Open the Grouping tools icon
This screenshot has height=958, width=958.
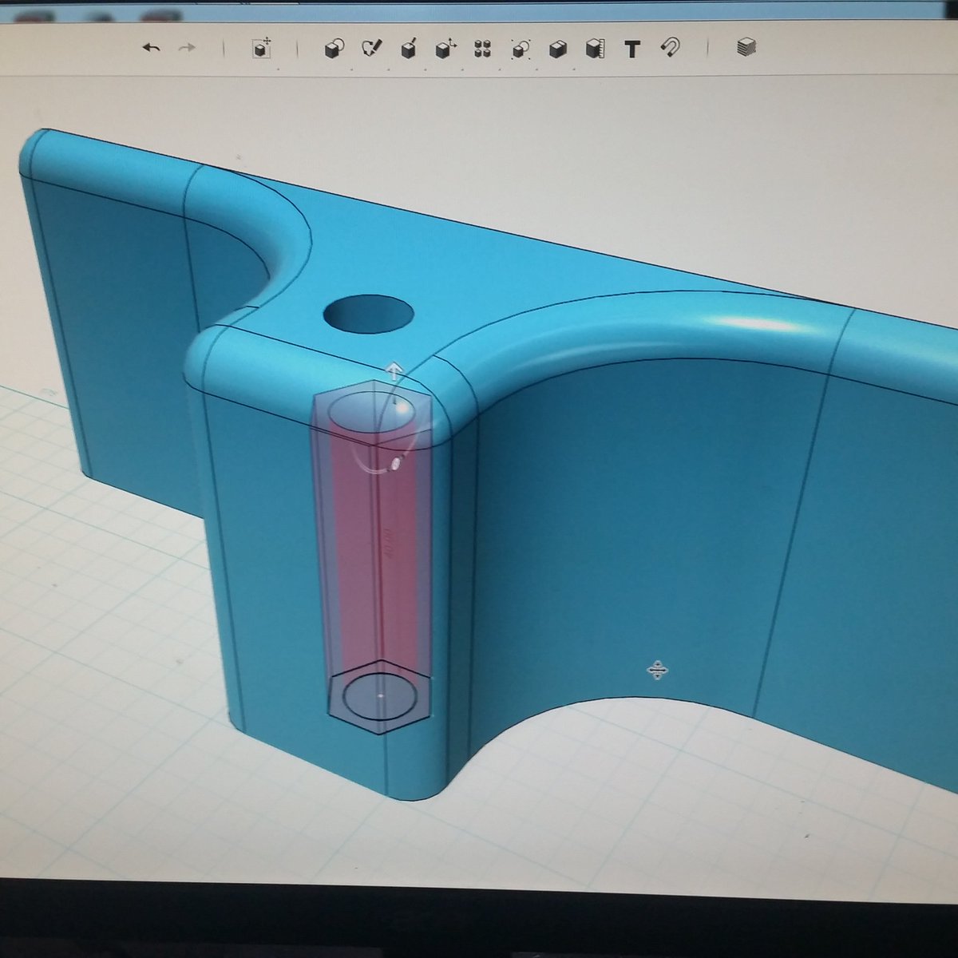tap(521, 49)
